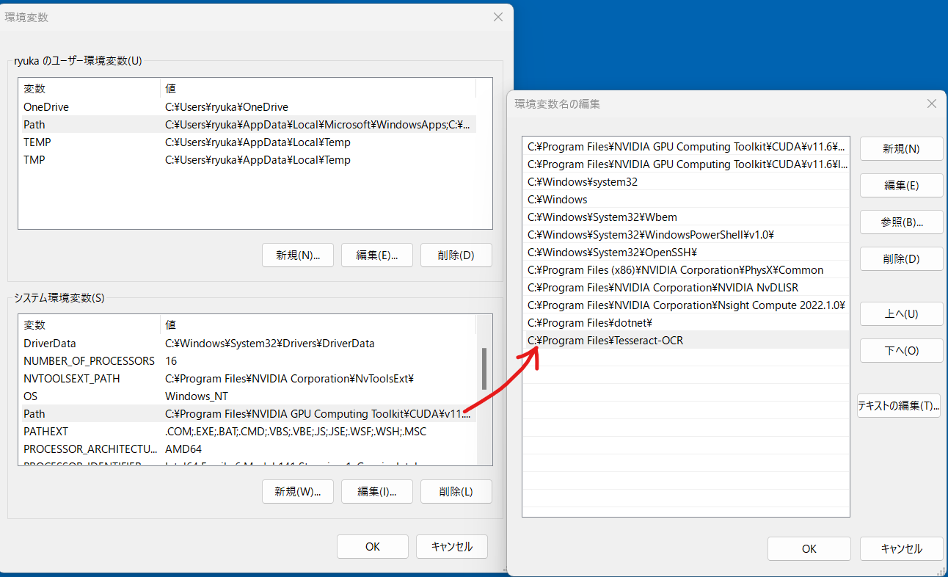Click 下へ(O) to move entry down
This screenshot has width=948, height=577.
point(901,350)
